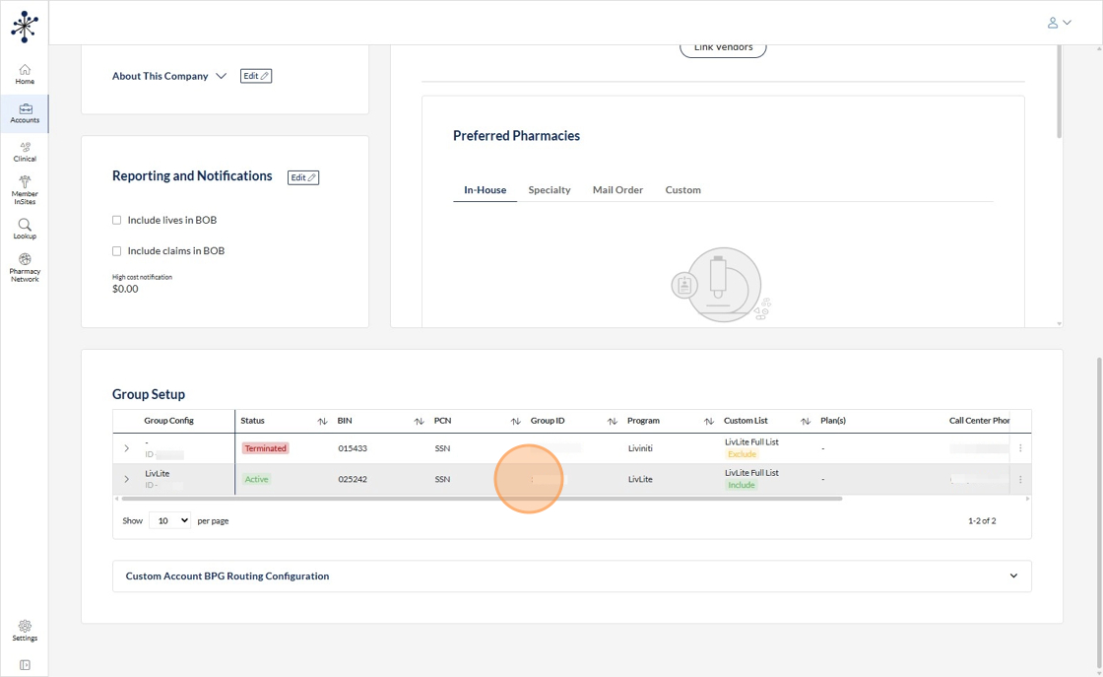Click the 1-2 of 2 pagination text
Image resolution: width=1103 pixels, height=677 pixels.
981,520
